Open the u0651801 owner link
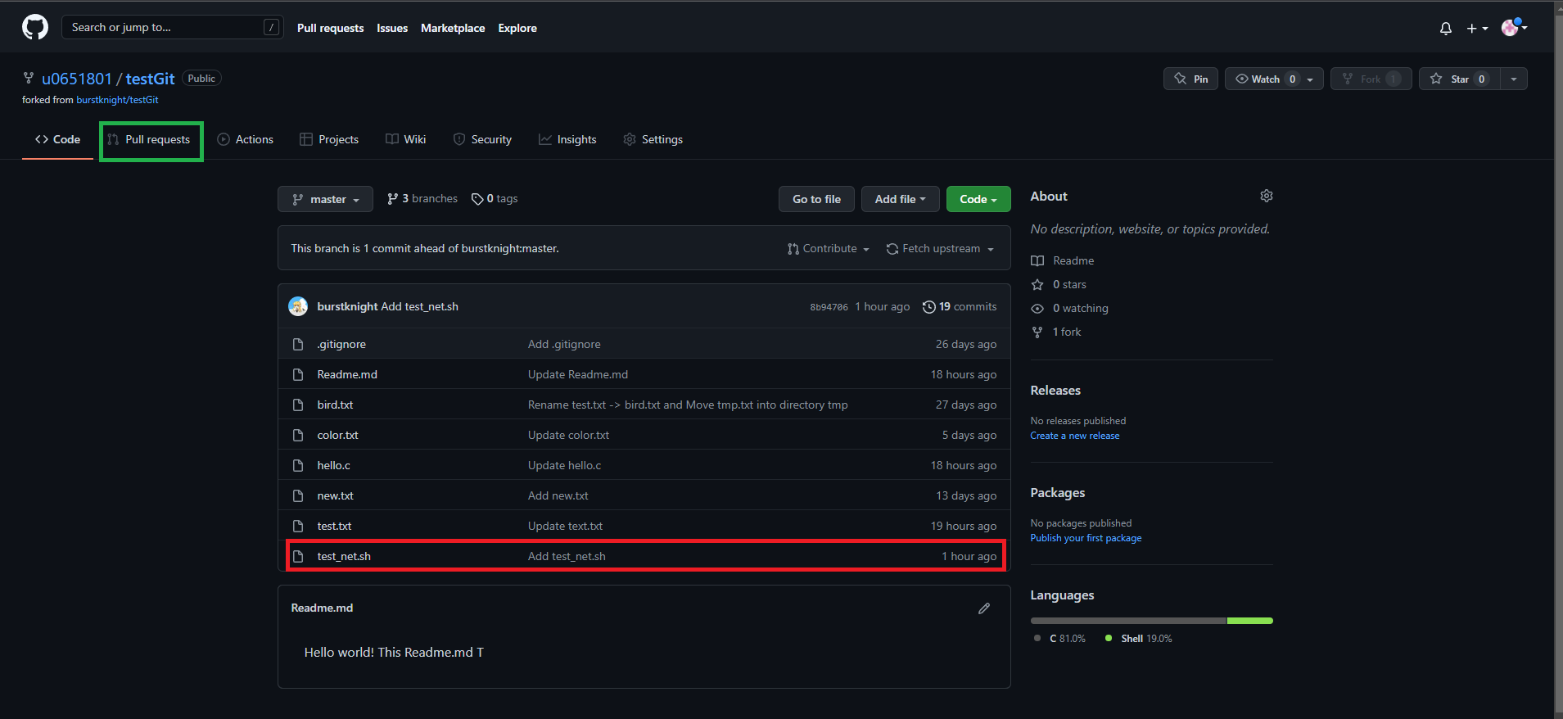Image resolution: width=1563 pixels, height=719 pixels. [77, 79]
